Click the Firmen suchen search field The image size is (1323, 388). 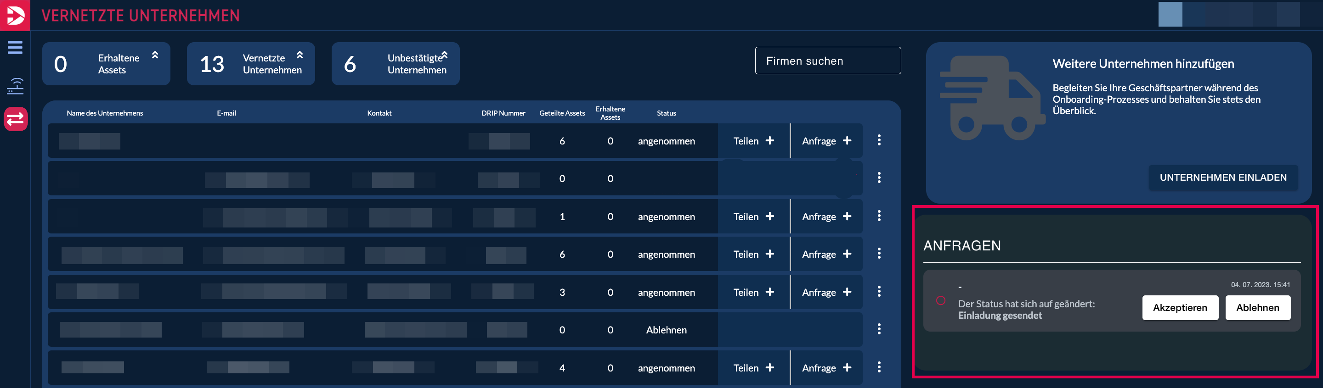coord(827,61)
